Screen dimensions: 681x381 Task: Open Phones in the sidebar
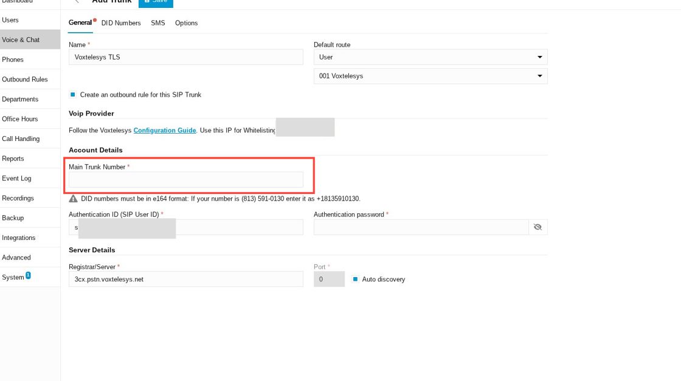(30, 60)
